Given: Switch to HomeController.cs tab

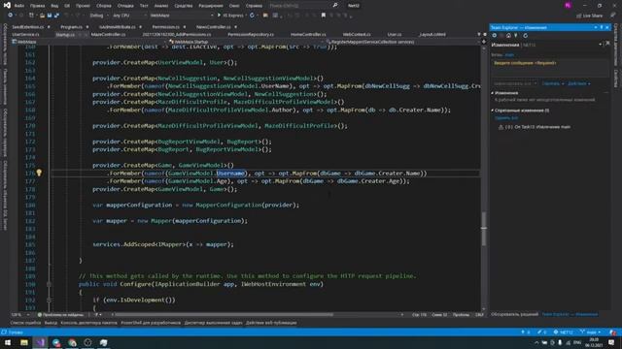Looking at the screenshot, I should [x=308, y=35].
